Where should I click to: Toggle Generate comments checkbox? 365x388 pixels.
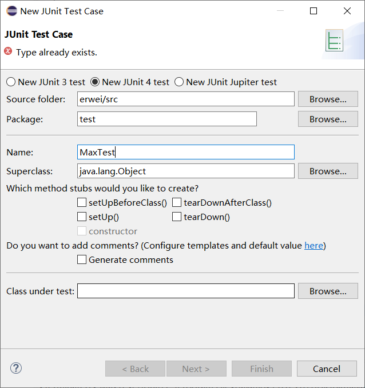tap(82, 259)
